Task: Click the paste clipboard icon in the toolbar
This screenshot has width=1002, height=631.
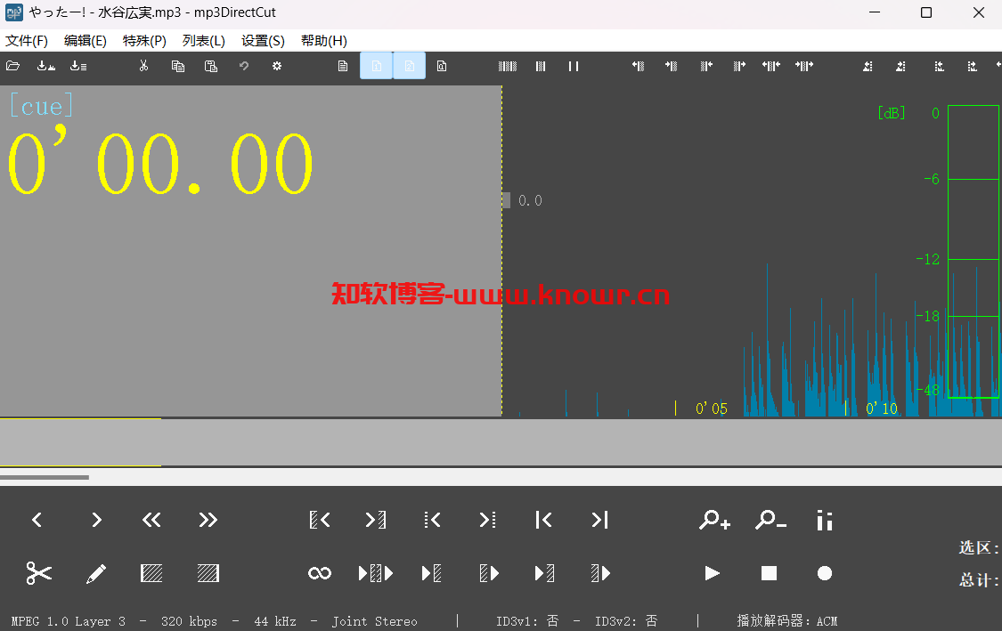Action: click(211, 66)
